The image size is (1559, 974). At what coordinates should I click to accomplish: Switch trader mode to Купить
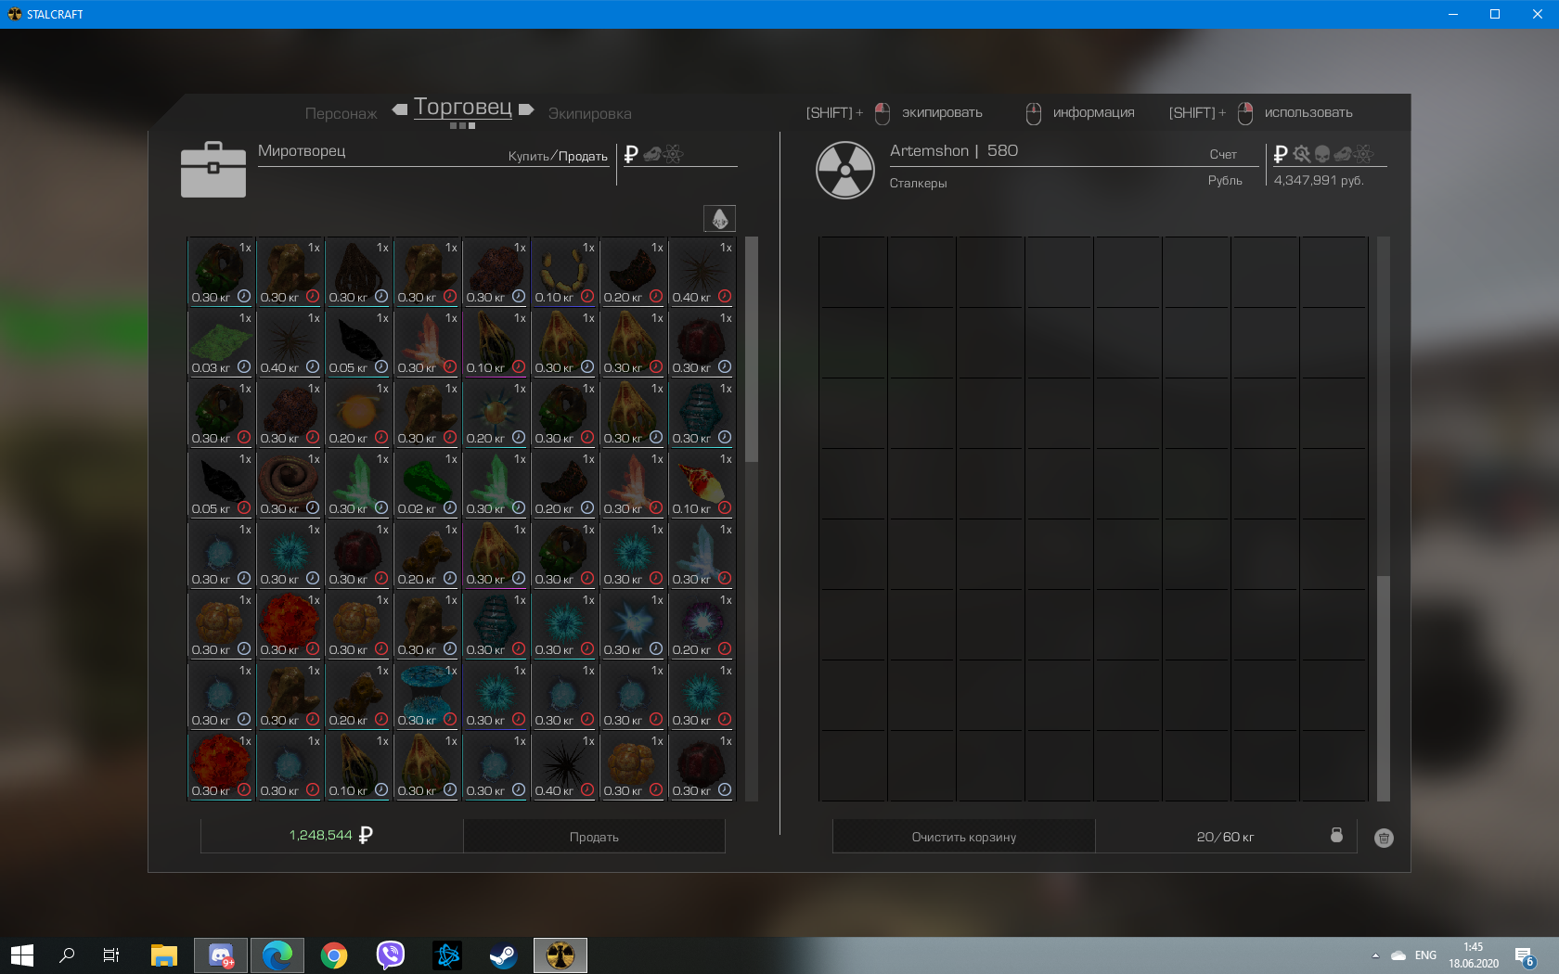[x=529, y=156]
